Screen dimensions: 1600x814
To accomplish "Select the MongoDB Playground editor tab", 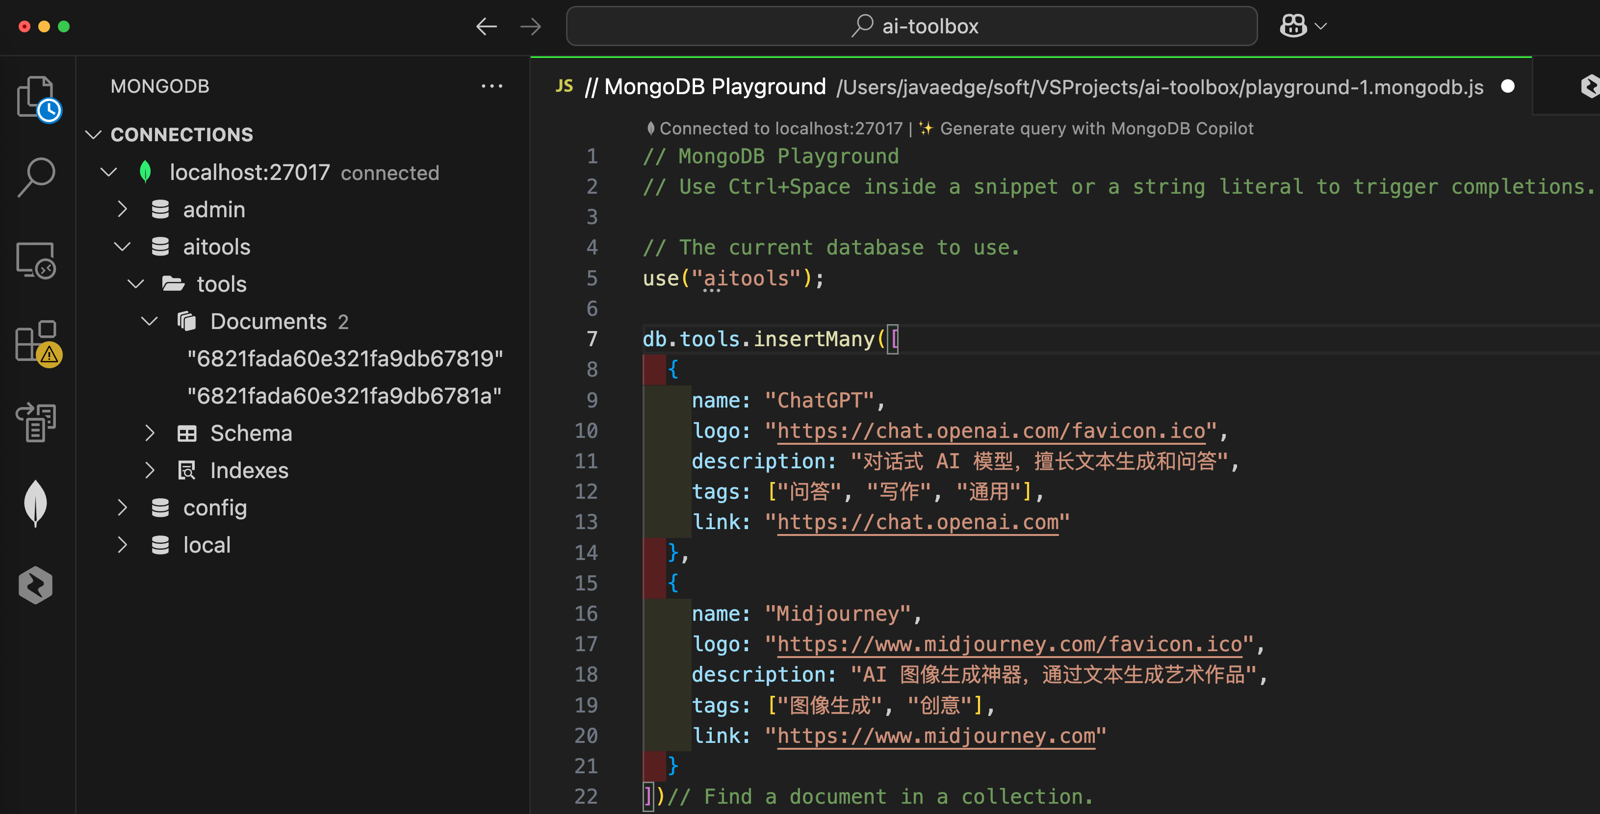I will pos(714,87).
